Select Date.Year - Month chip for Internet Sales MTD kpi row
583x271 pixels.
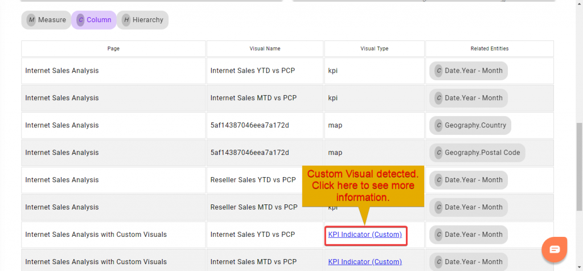[x=469, y=98]
